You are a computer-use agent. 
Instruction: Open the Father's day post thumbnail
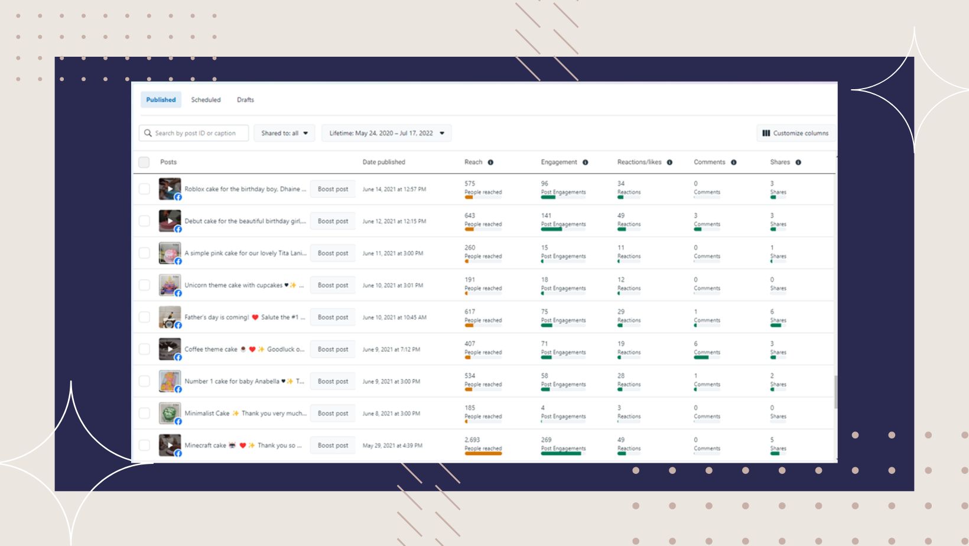170,317
